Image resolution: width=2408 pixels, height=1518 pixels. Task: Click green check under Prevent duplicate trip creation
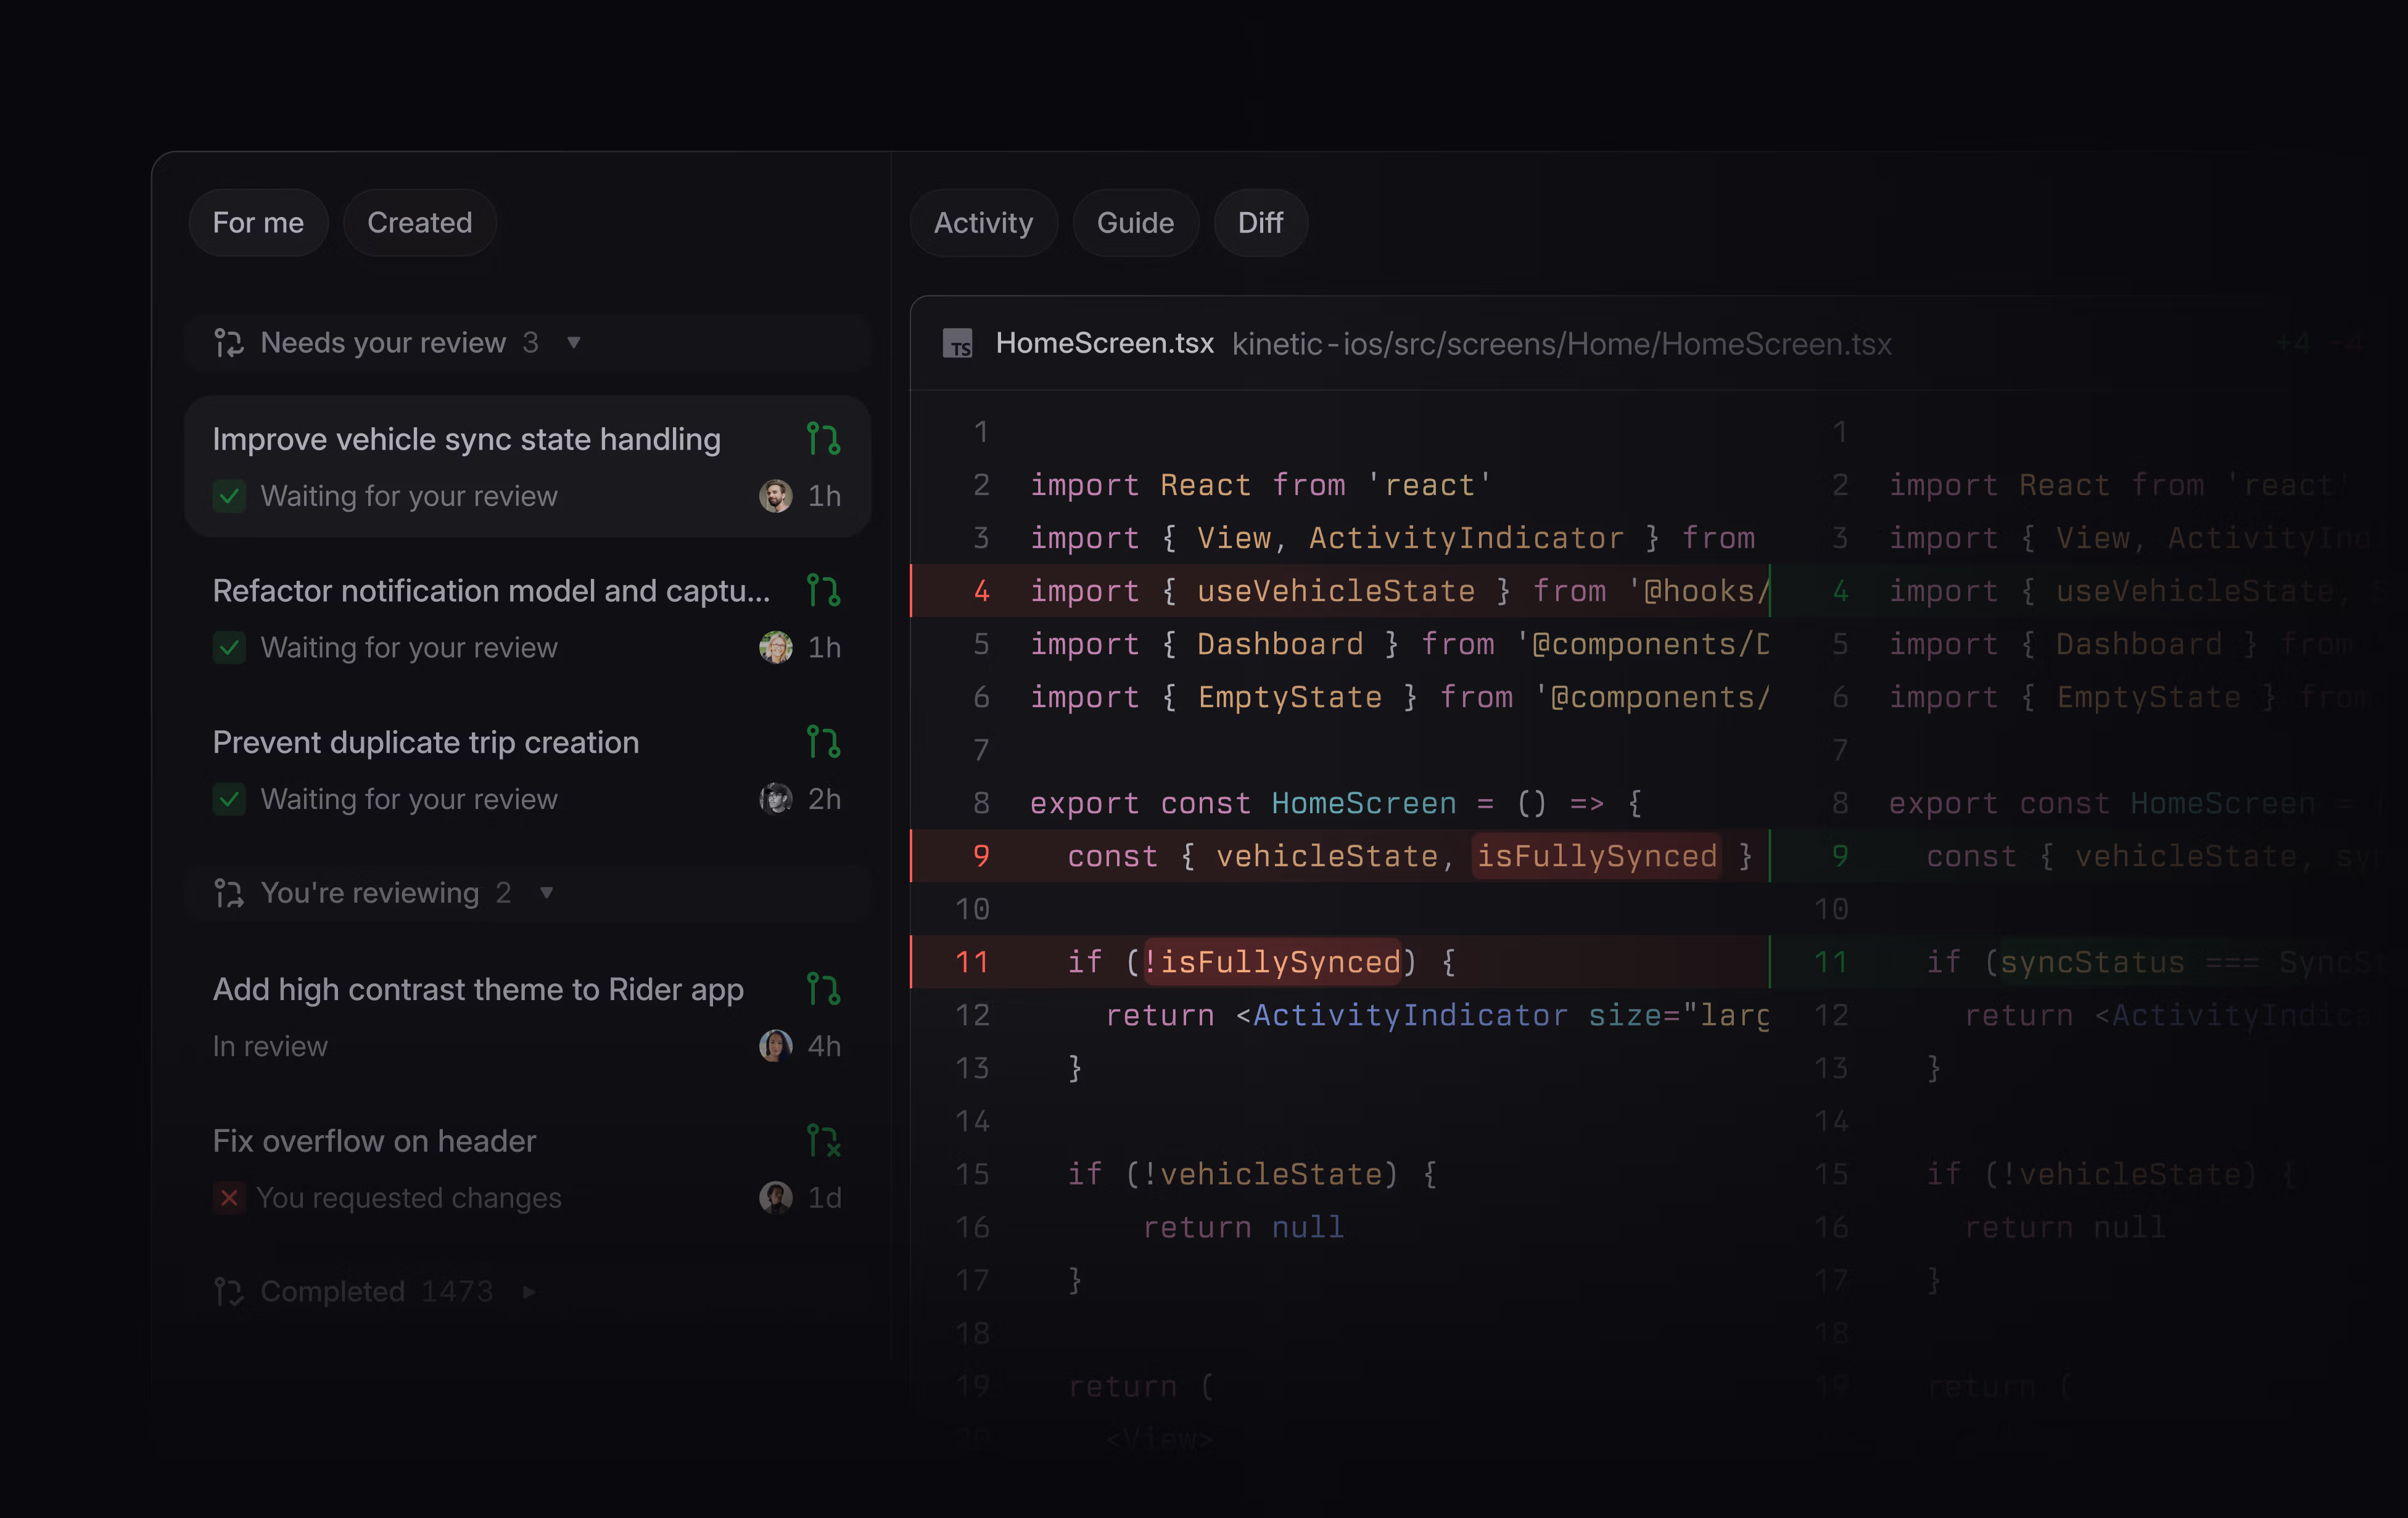(229, 798)
